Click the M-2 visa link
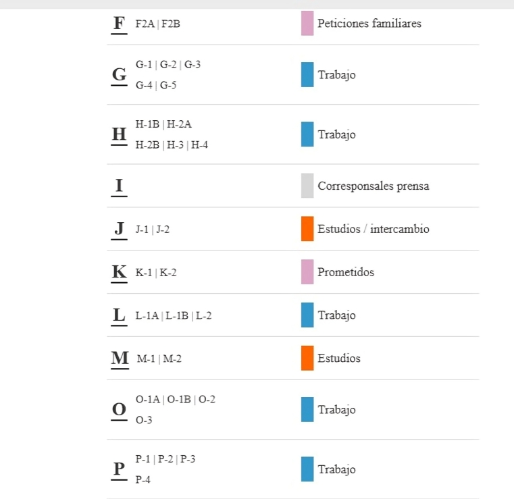 coord(172,359)
